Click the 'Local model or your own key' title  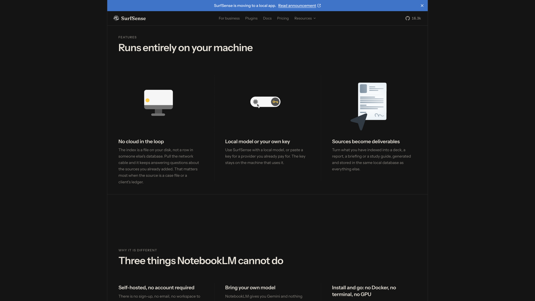pos(257,142)
